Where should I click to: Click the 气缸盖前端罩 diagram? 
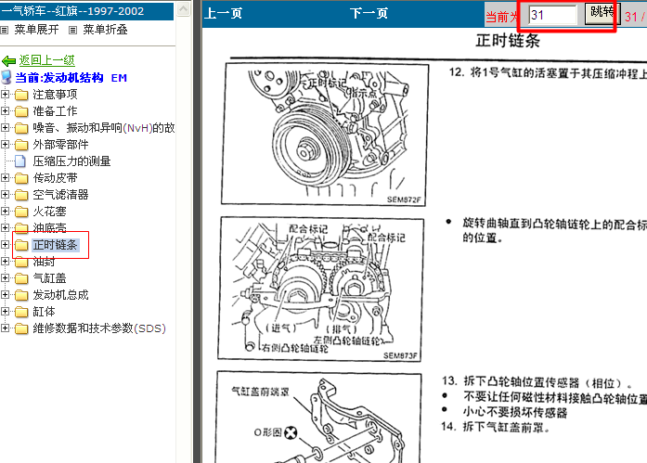pos(317,417)
